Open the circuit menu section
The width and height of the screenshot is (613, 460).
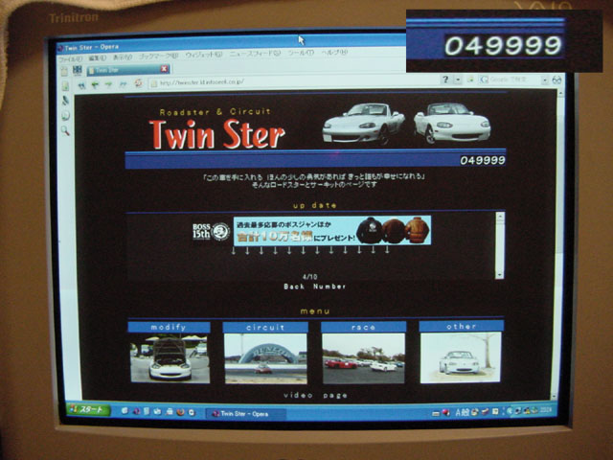click(x=265, y=328)
